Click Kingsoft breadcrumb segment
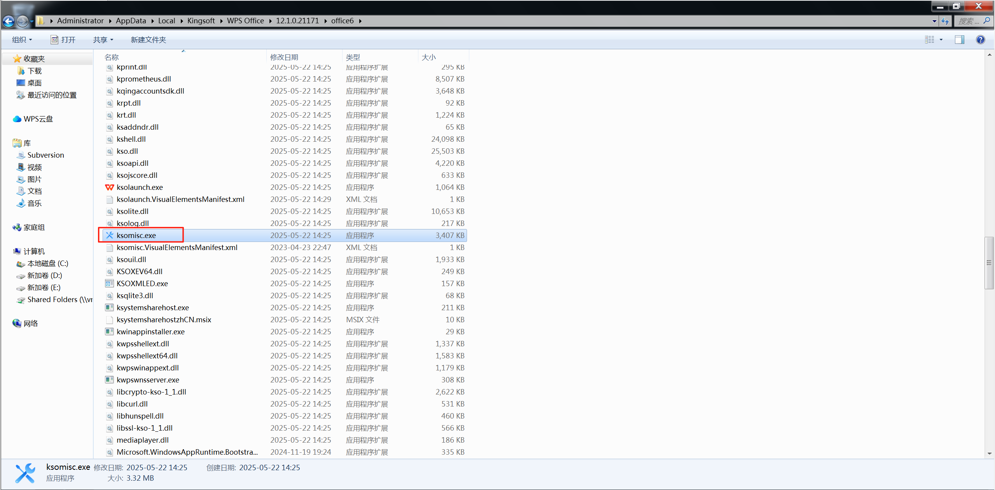Viewport: 995px width, 490px height. point(201,21)
